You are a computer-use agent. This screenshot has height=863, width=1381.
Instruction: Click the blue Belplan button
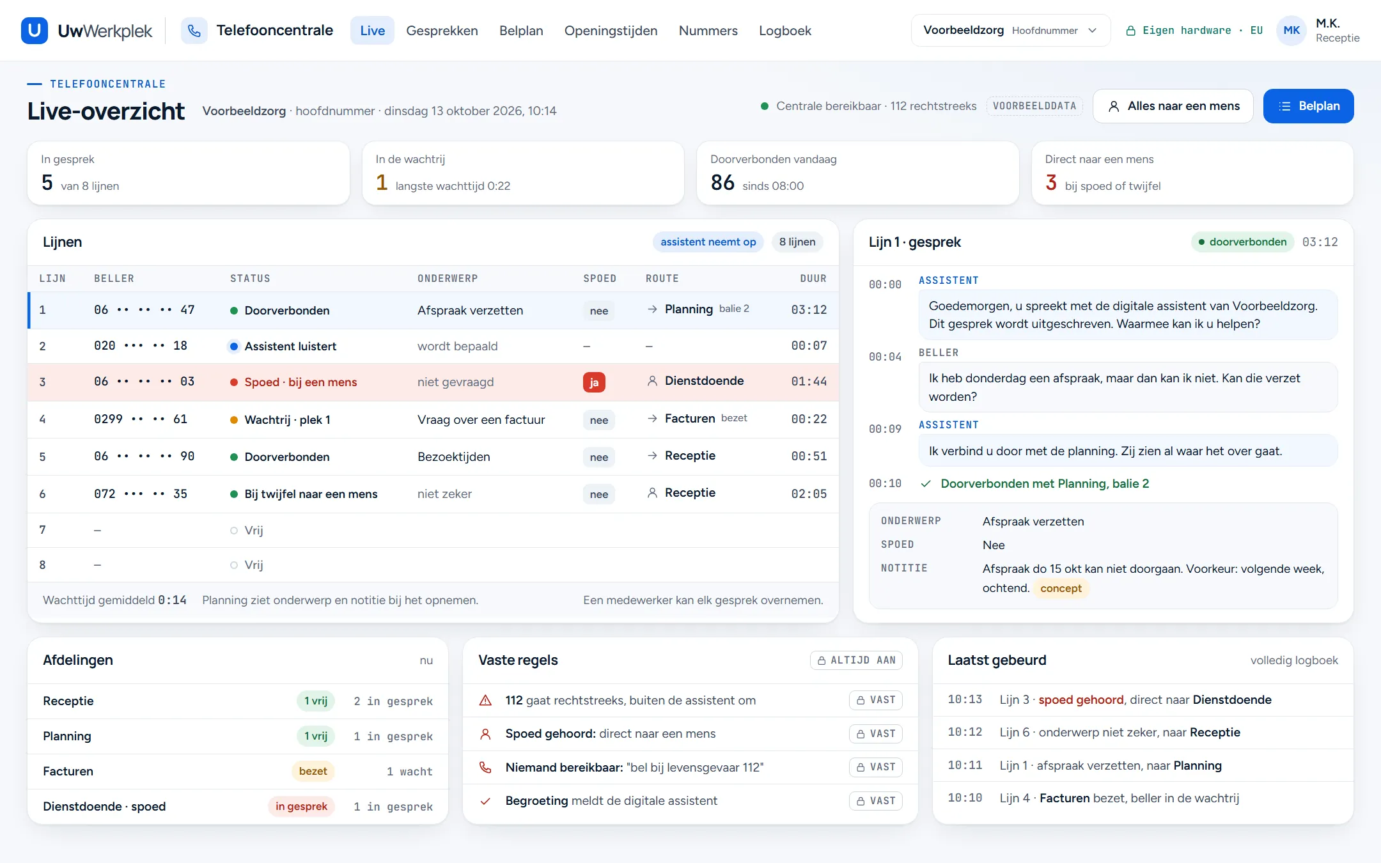pyautogui.click(x=1308, y=106)
